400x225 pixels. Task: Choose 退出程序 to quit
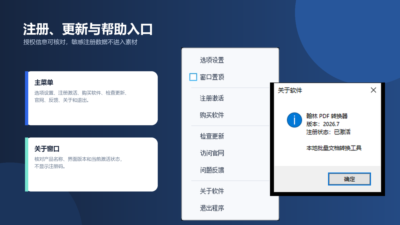(212, 208)
